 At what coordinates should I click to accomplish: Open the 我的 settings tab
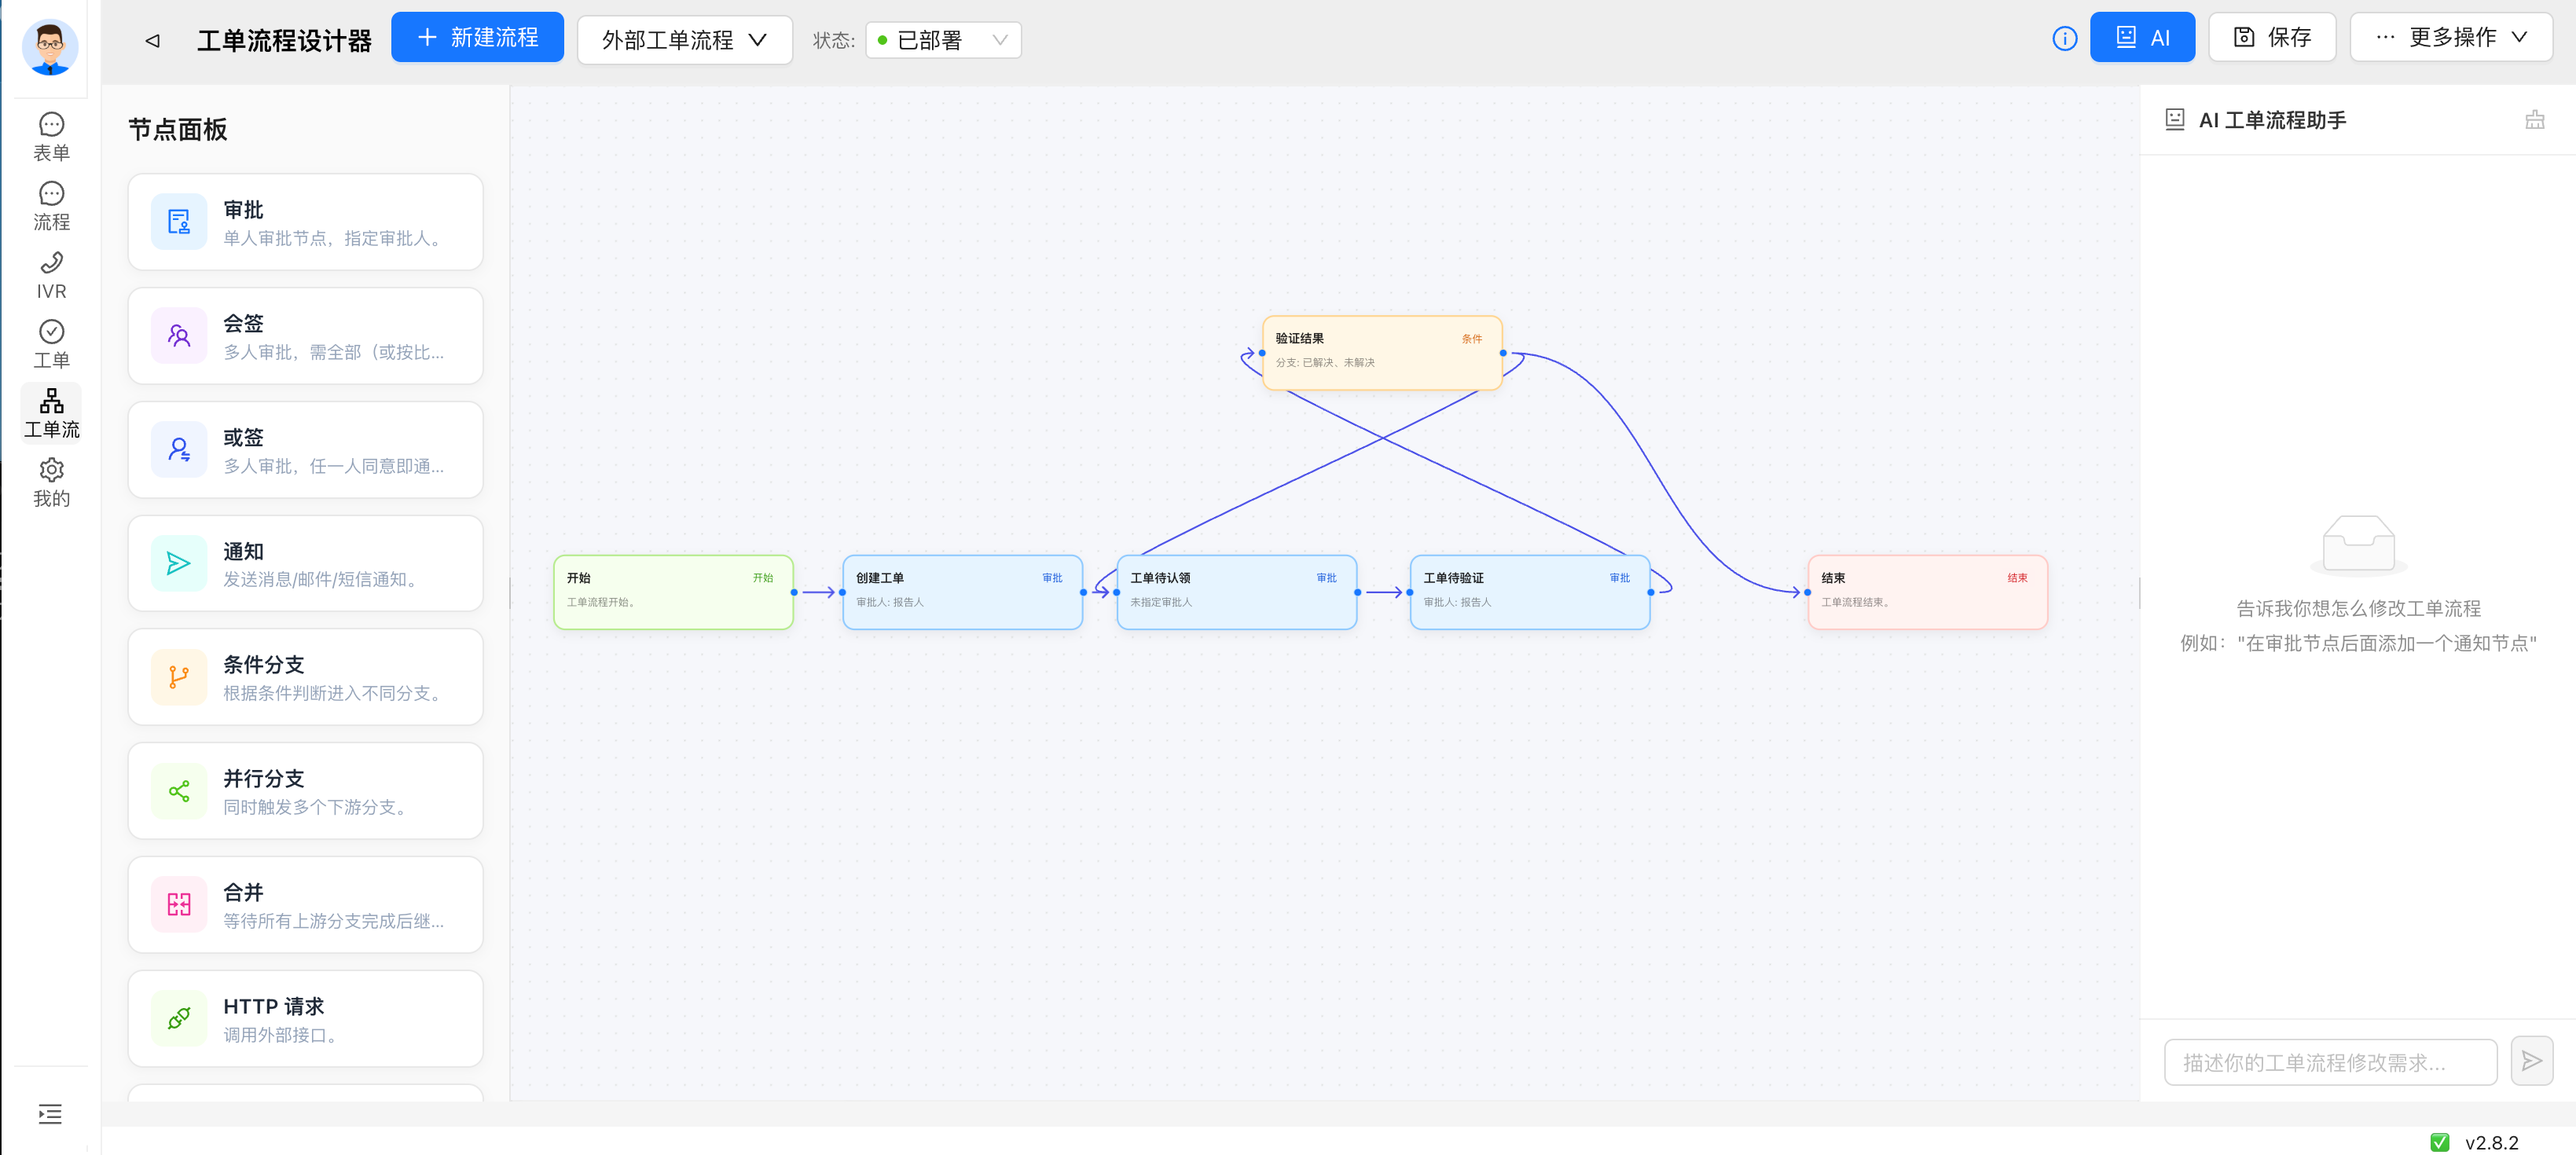(51, 483)
